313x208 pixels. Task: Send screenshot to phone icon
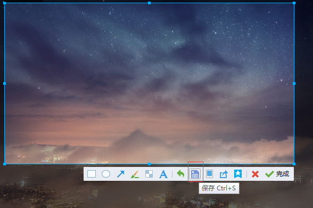(x=209, y=174)
